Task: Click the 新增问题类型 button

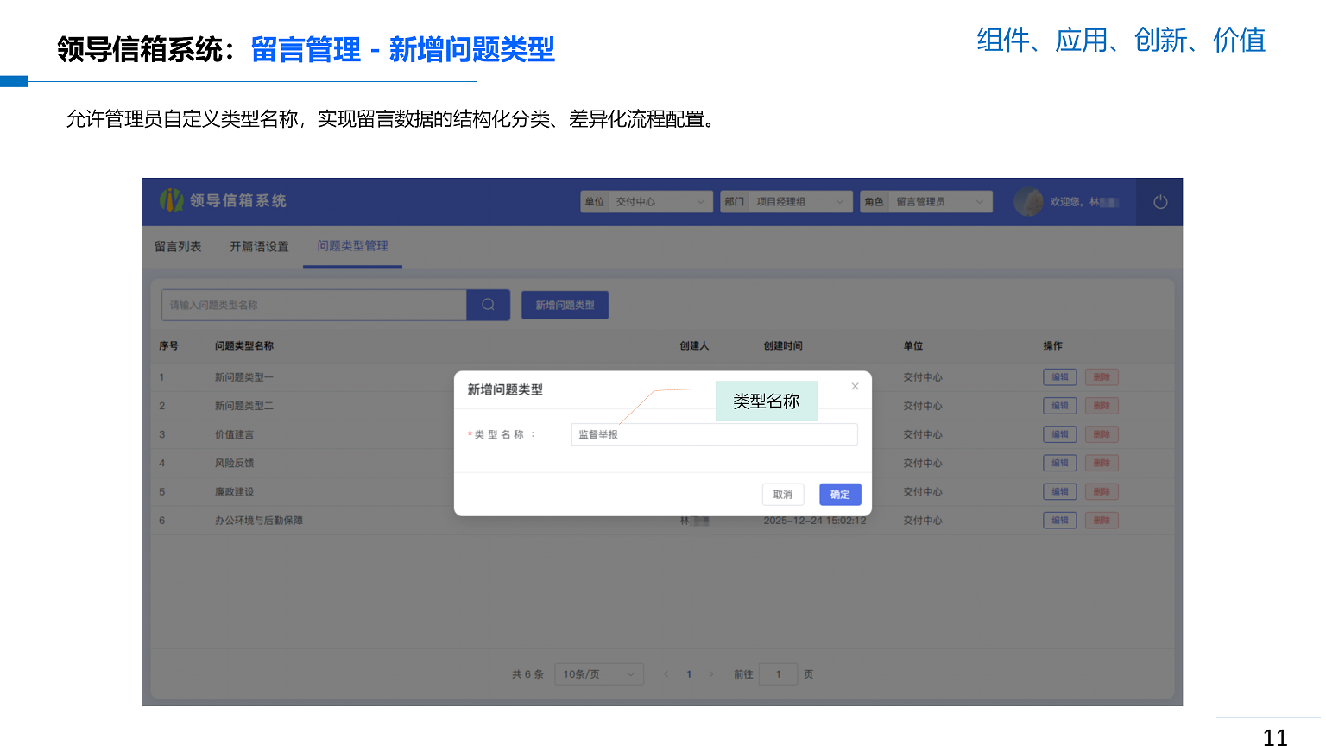Action: [565, 305]
